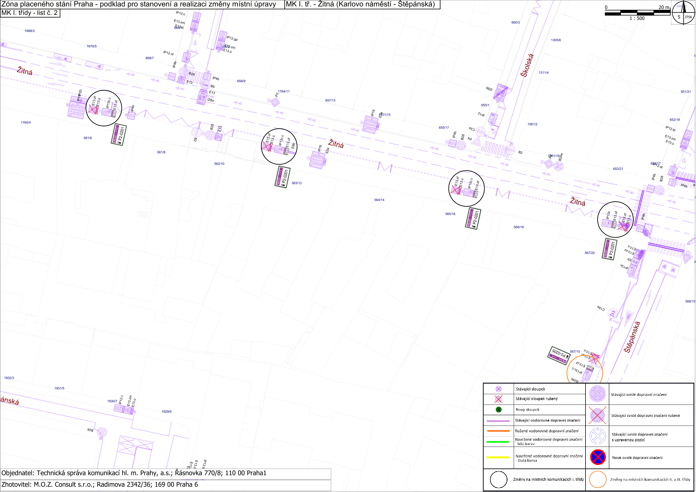Screen dimensions: 696x492
Task: Click parcel number 1305/6
Action: point(556,40)
